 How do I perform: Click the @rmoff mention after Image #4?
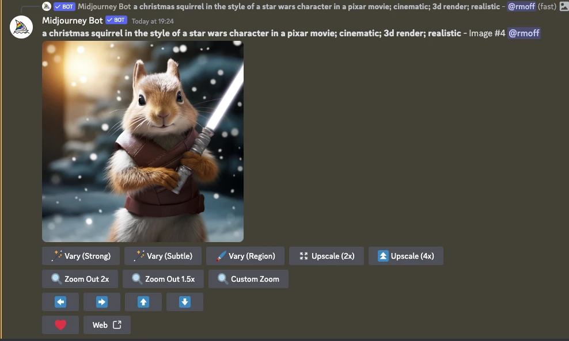(x=524, y=33)
